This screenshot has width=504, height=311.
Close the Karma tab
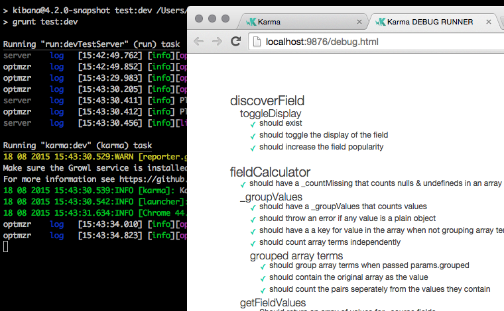pos(359,22)
